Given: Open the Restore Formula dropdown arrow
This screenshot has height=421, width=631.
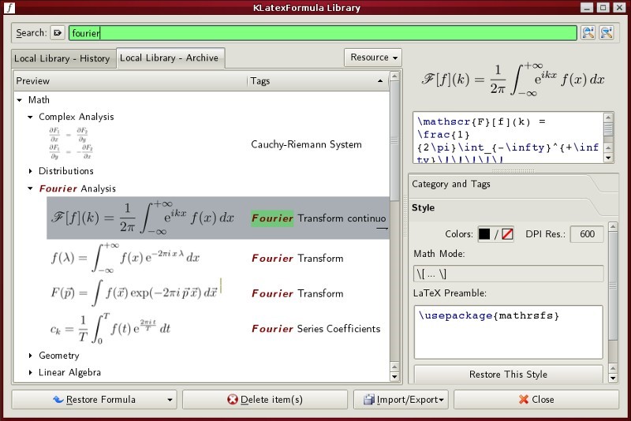Looking at the screenshot, I should (169, 400).
